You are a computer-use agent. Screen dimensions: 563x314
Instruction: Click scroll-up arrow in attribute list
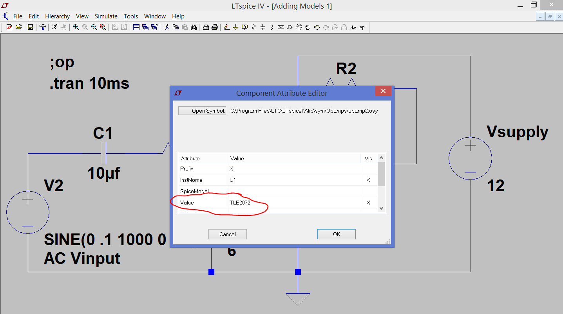(x=382, y=158)
